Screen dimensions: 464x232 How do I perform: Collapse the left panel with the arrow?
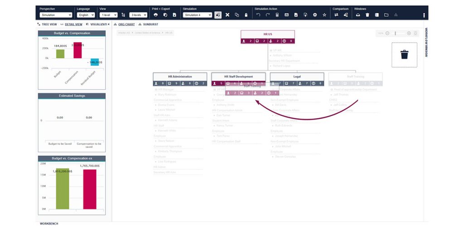click(x=109, y=24)
